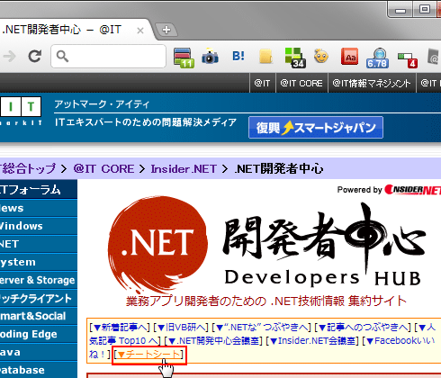Maximize the browser window
This screenshot has height=378, width=441.
pos(424,10)
